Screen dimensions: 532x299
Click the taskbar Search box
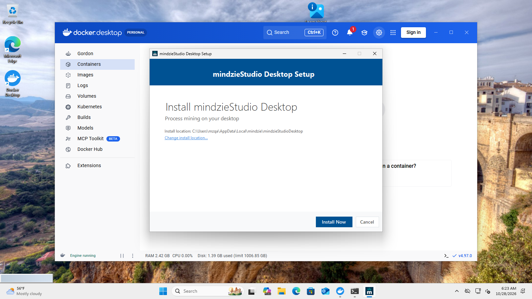[207, 291]
